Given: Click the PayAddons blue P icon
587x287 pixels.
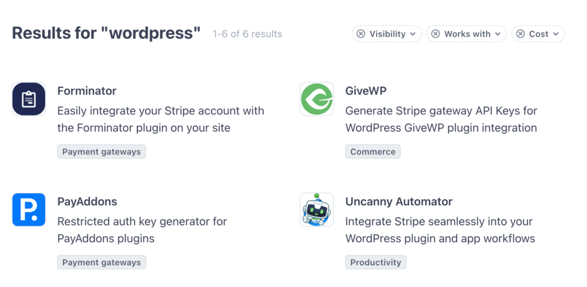Looking at the screenshot, I should coord(29,210).
